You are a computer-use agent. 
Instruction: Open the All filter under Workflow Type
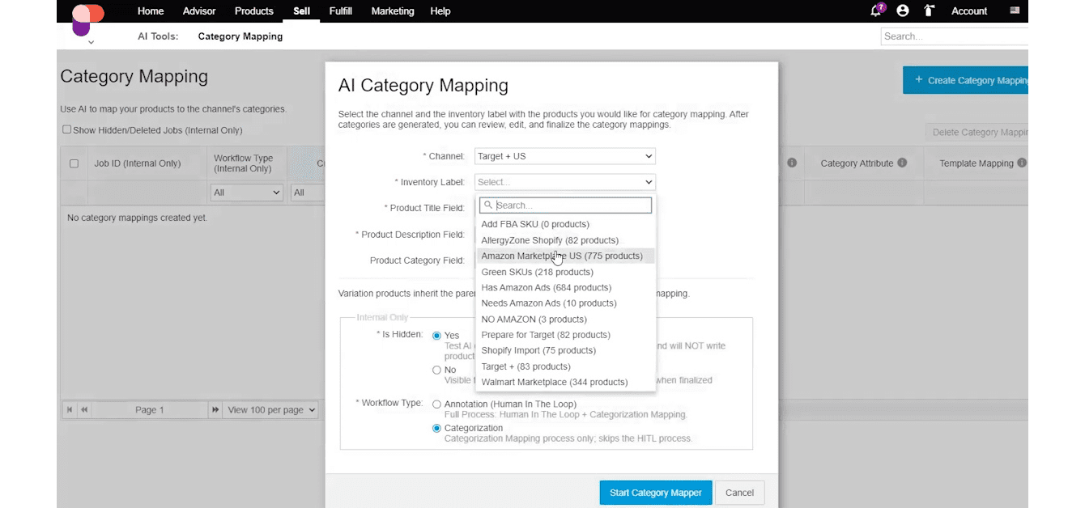[246, 192]
